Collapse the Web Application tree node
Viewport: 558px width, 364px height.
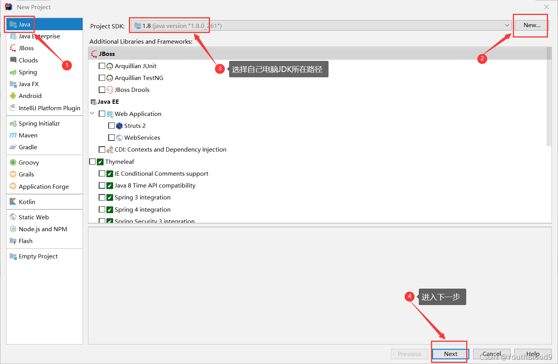(92, 113)
